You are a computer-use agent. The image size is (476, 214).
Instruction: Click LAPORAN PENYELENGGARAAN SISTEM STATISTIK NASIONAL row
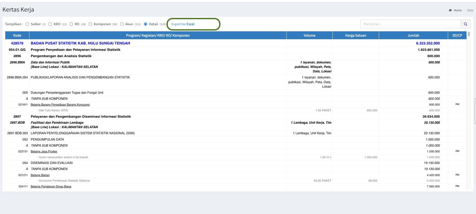[x=83, y=133]
